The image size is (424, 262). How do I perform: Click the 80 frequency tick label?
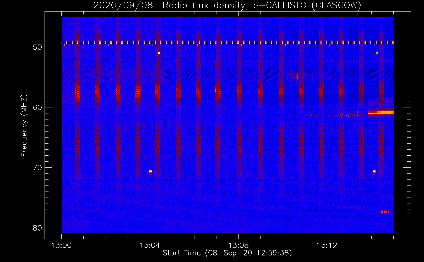(x=37, y=228)
